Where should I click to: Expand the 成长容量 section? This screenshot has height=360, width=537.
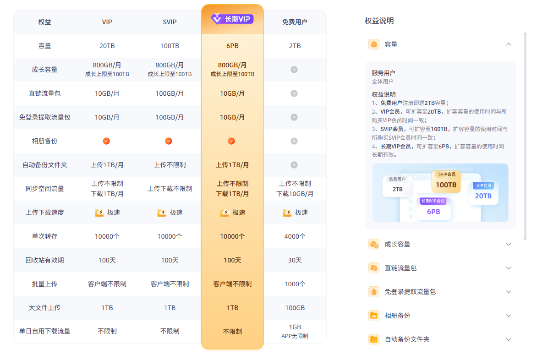[x=509, y=244]
